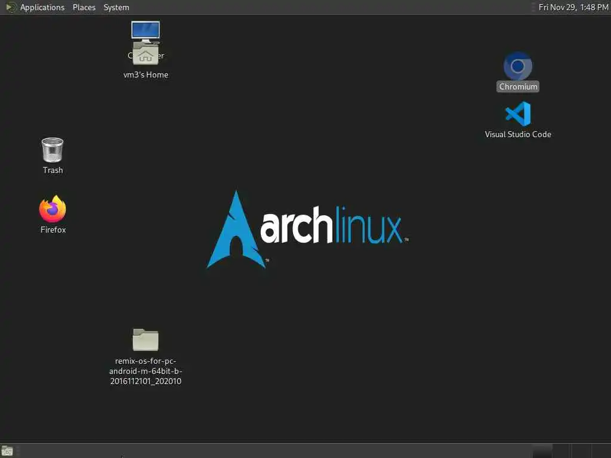Open the System menu
This screenshot has height=458, width=611.
[x=116, y=7]
